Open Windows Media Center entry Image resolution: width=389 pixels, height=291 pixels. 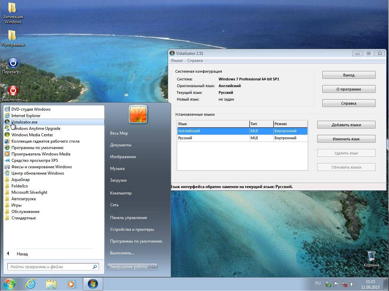click(54, 135)
